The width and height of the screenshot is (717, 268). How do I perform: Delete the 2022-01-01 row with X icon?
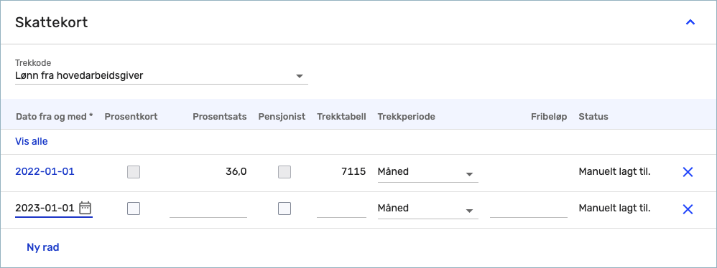[688, 172]
